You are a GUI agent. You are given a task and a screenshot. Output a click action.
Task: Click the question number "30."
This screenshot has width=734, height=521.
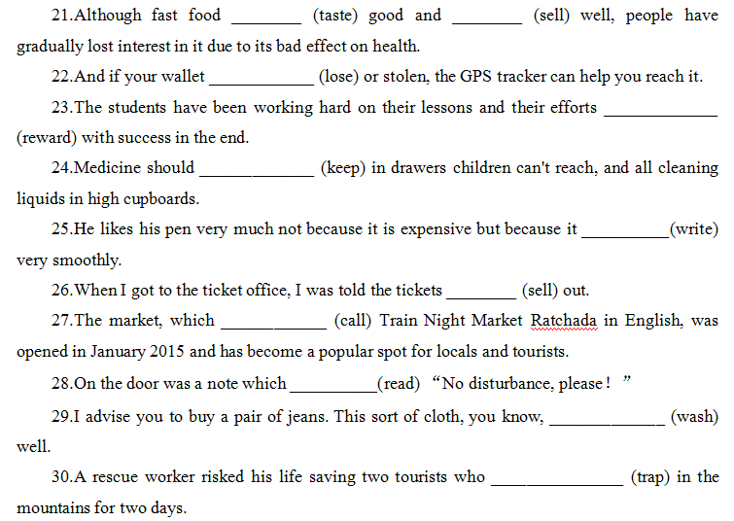click(62, 477)
